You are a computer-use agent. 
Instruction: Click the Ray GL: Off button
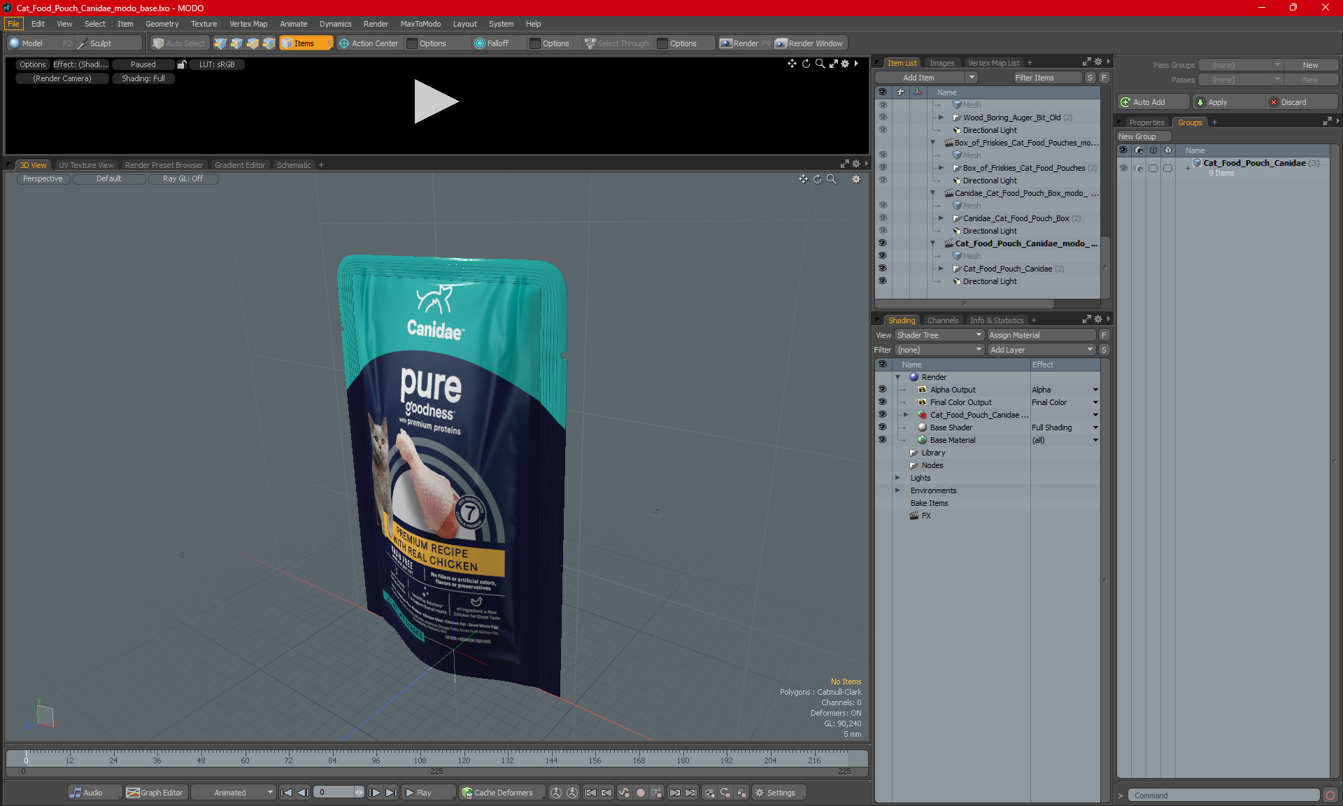pyautogui.click(x=183, y=178)
